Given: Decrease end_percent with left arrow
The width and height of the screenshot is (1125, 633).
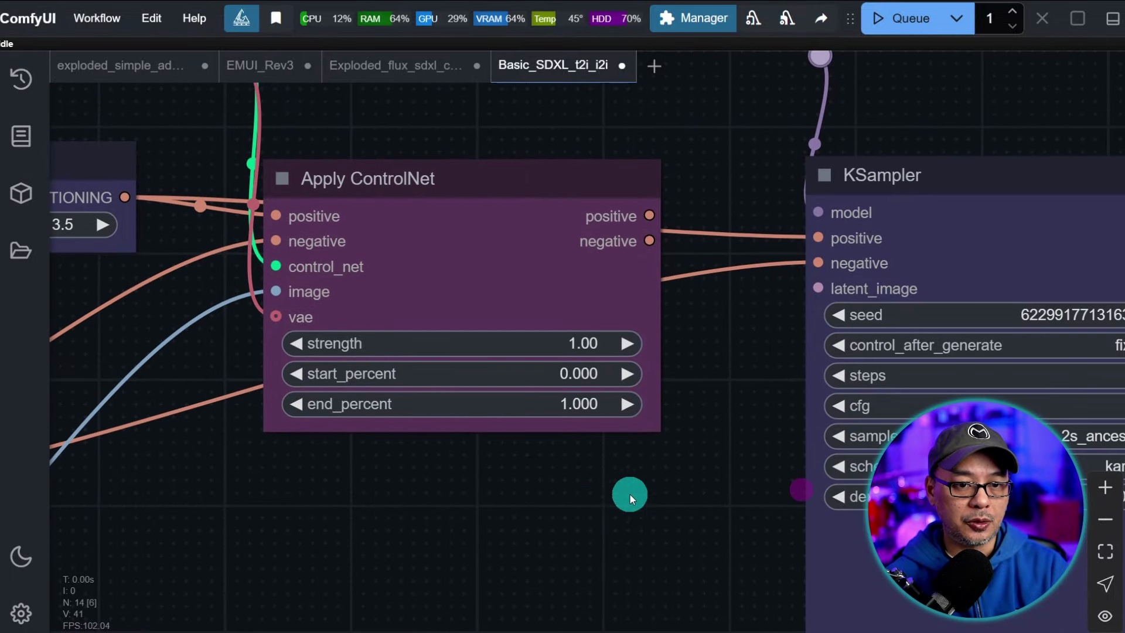Looking at the screenshot, I should click(296, 404).
